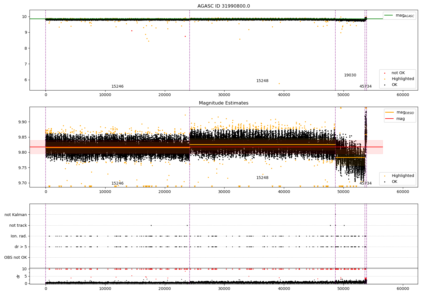Screen dimensions: 422x295
Task: Click 'not OK' legend entry in top plot
Action: (398, 73)
